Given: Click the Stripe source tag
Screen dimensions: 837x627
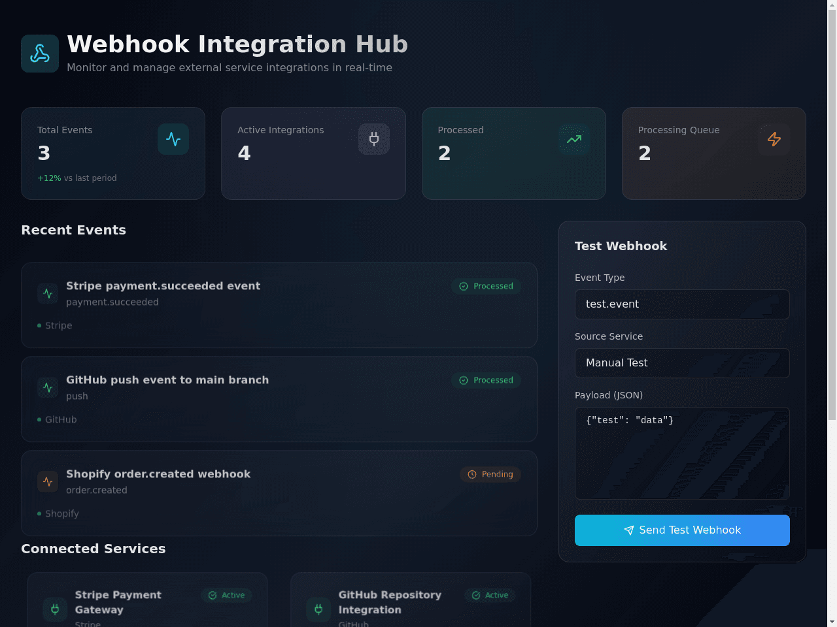Looking at the screenshot, I should tap(55, 325).
